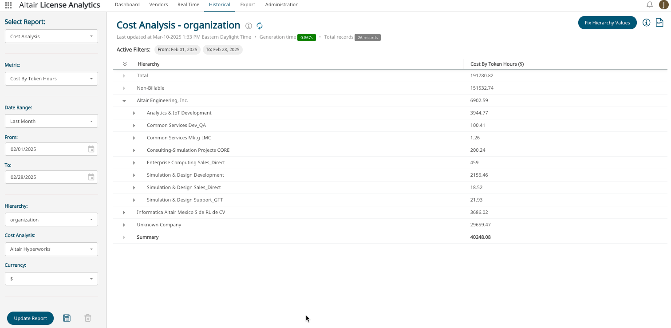
Task: Refresh the Cost Analysis report
Action: tap(260, 26)
